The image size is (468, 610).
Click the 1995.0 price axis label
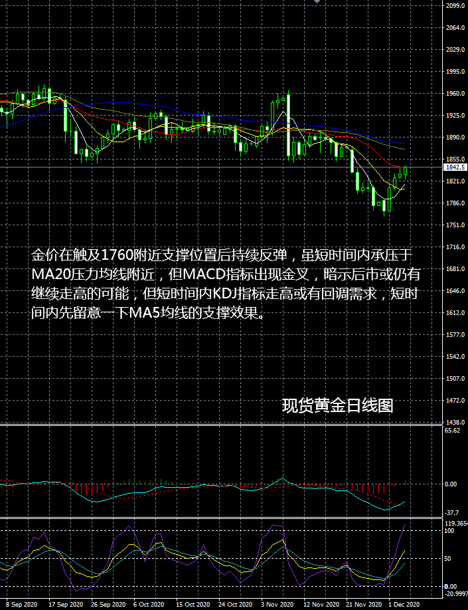[x=455, y=72]
